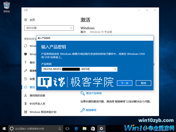The height and width of the screenshot is (132, 176).
Task: Click the 取消 cancel button
Action: (x=143, y=83)
